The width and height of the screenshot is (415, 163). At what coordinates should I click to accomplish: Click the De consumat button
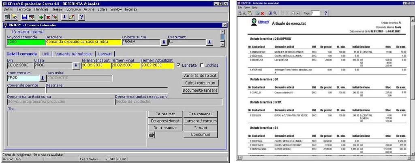(x=165, y=128)
